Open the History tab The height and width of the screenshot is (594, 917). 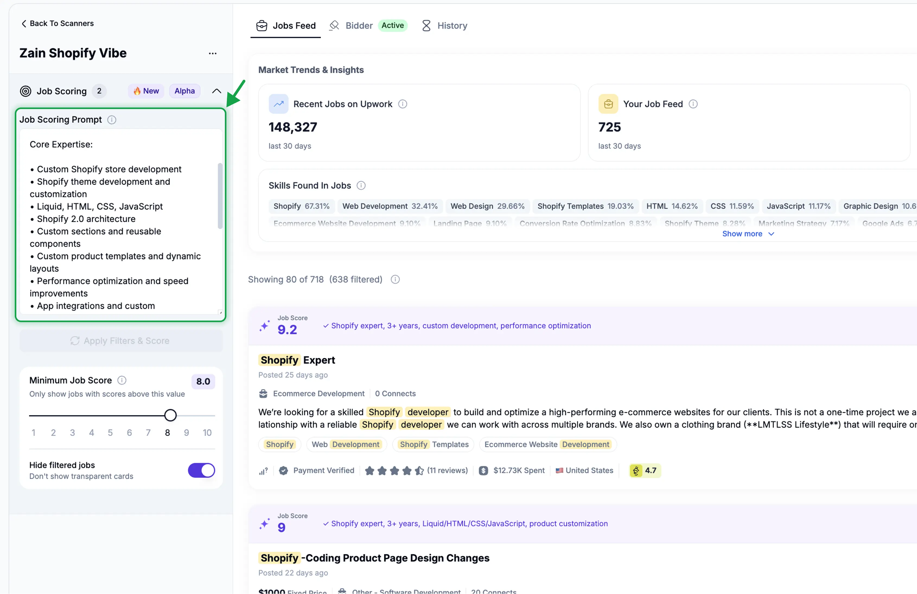444,26
